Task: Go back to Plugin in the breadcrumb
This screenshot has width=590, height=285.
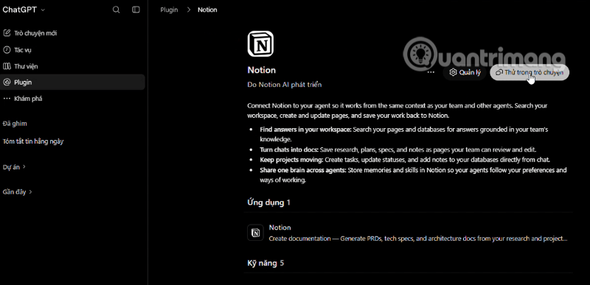Action: pos(169,10)
